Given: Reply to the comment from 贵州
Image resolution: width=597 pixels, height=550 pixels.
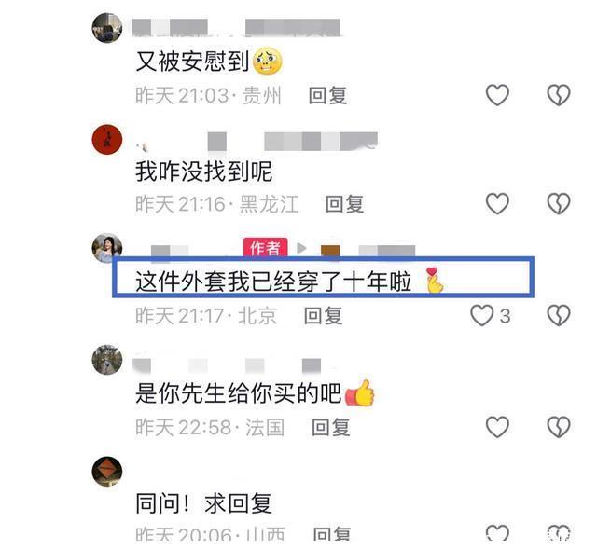Looking at the screenshot, I should [327, 95].
